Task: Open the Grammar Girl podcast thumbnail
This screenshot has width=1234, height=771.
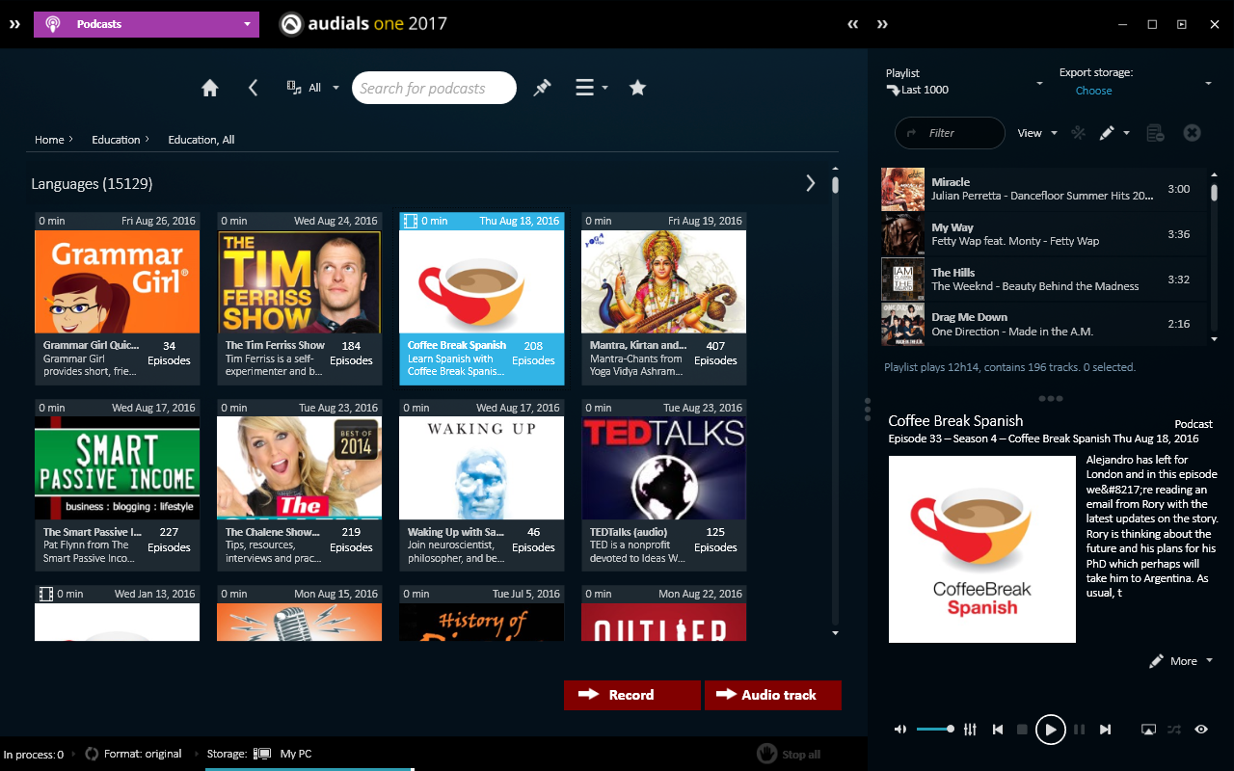Action: 117,281
